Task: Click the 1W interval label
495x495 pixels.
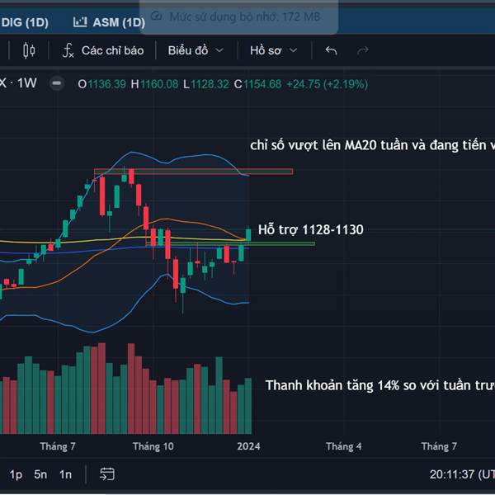Action: tap(27, 83)
